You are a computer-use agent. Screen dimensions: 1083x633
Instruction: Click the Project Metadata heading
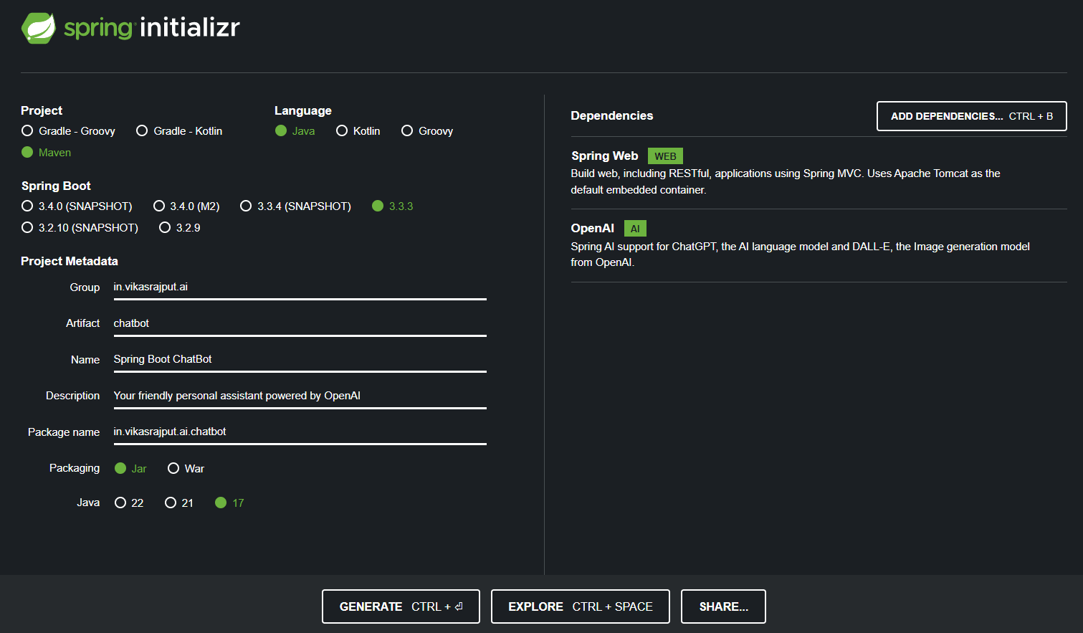70,261
